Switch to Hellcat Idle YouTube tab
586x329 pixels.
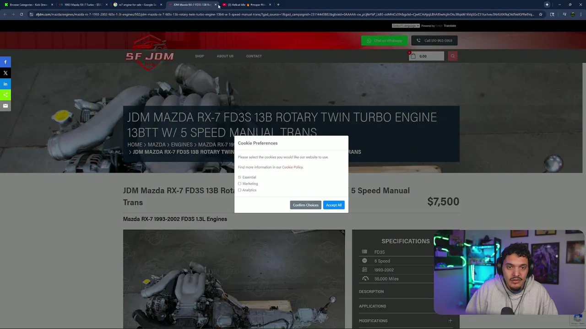tap(247, 5)
